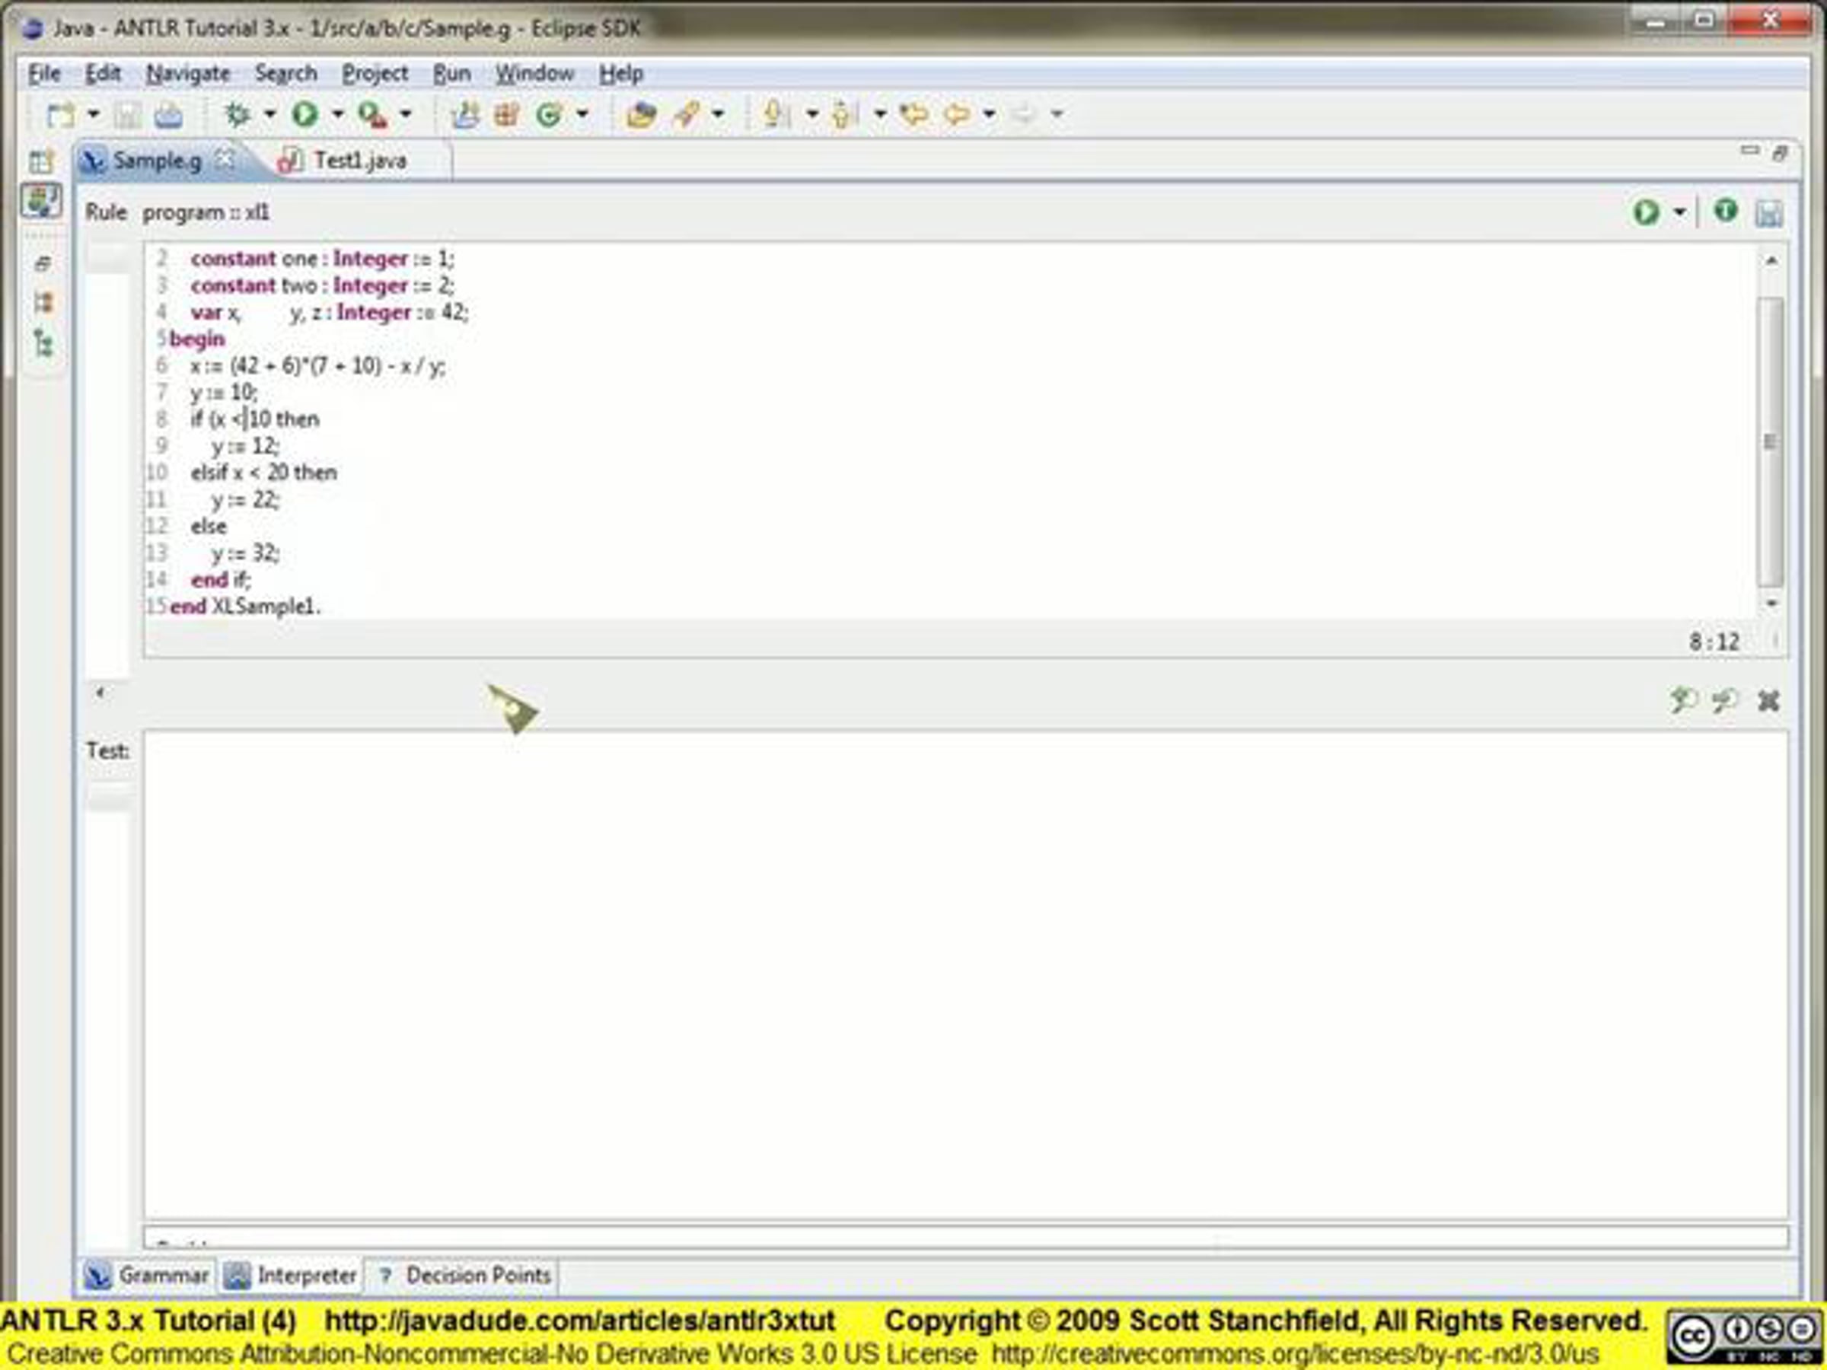Click the code editor vertical scrollbar thumb
The image size is (1827, 1370).
point(1771,441)
